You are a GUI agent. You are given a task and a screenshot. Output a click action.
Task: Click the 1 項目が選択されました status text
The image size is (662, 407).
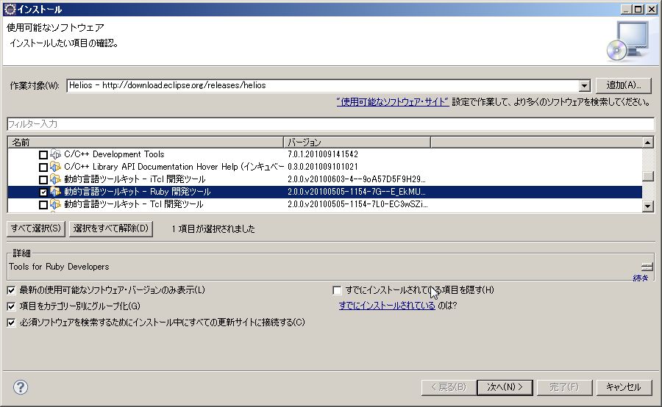(x=213, y=229)
